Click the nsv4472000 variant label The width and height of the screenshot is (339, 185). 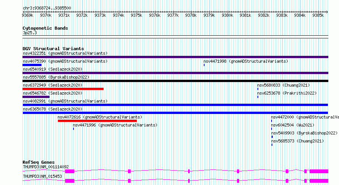click(x=305, y=117)
